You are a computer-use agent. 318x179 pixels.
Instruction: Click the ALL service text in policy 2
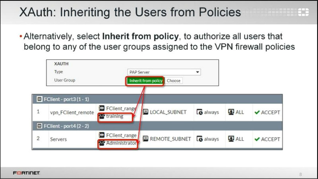240,139
